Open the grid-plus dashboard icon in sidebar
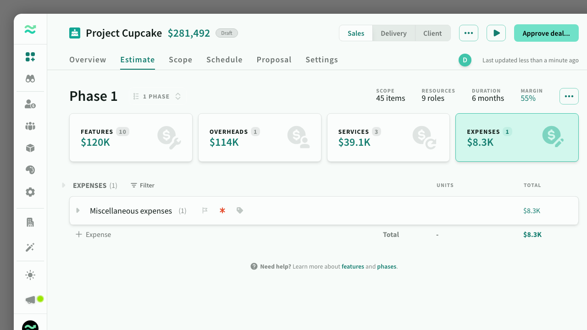Viewport: 587px width, 330px height. (30, 57)
